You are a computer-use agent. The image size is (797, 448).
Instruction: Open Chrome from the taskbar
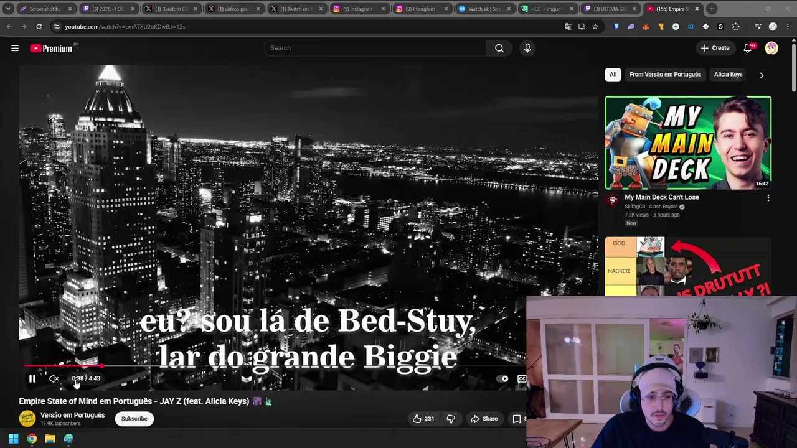tap(32, 439)
